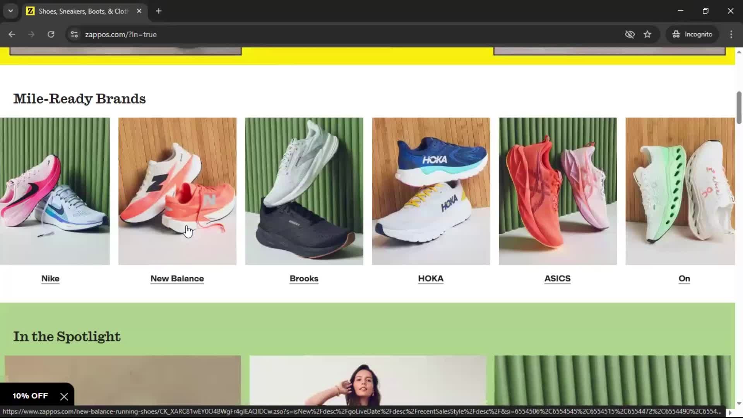
Task: Restore down the Chrome window
Action: click(x=705, y=11)
